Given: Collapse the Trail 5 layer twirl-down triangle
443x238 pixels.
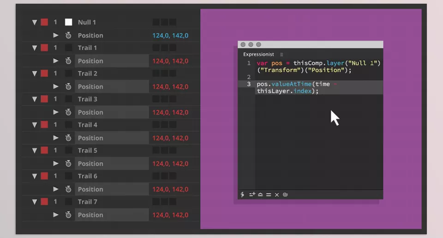Looking at the screenshot, I should 35,151.
